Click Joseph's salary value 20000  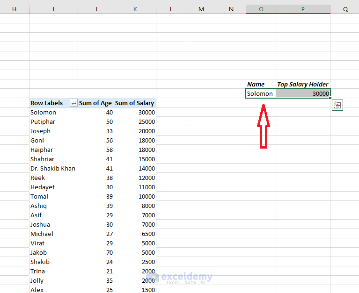[135, 131]
